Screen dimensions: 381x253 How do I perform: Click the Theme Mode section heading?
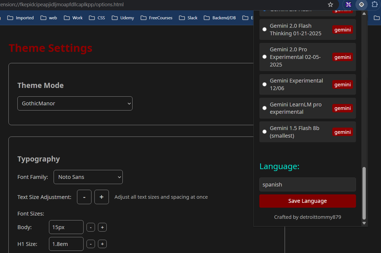(41, 85)
